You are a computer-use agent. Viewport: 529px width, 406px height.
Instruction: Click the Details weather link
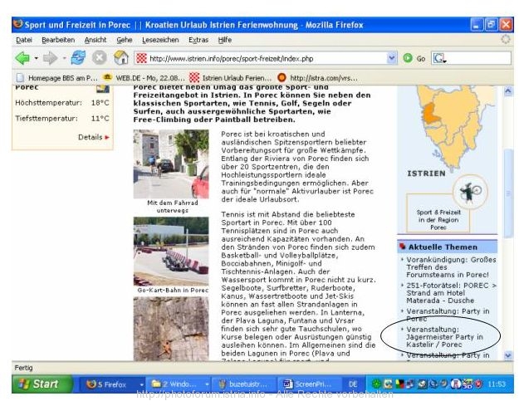94,137
